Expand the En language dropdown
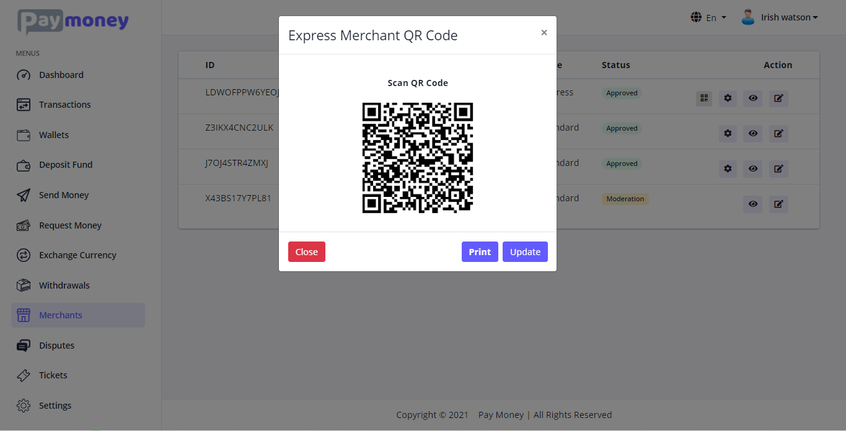The height and width of the screenshot is (431, 846). coord(710,17)
